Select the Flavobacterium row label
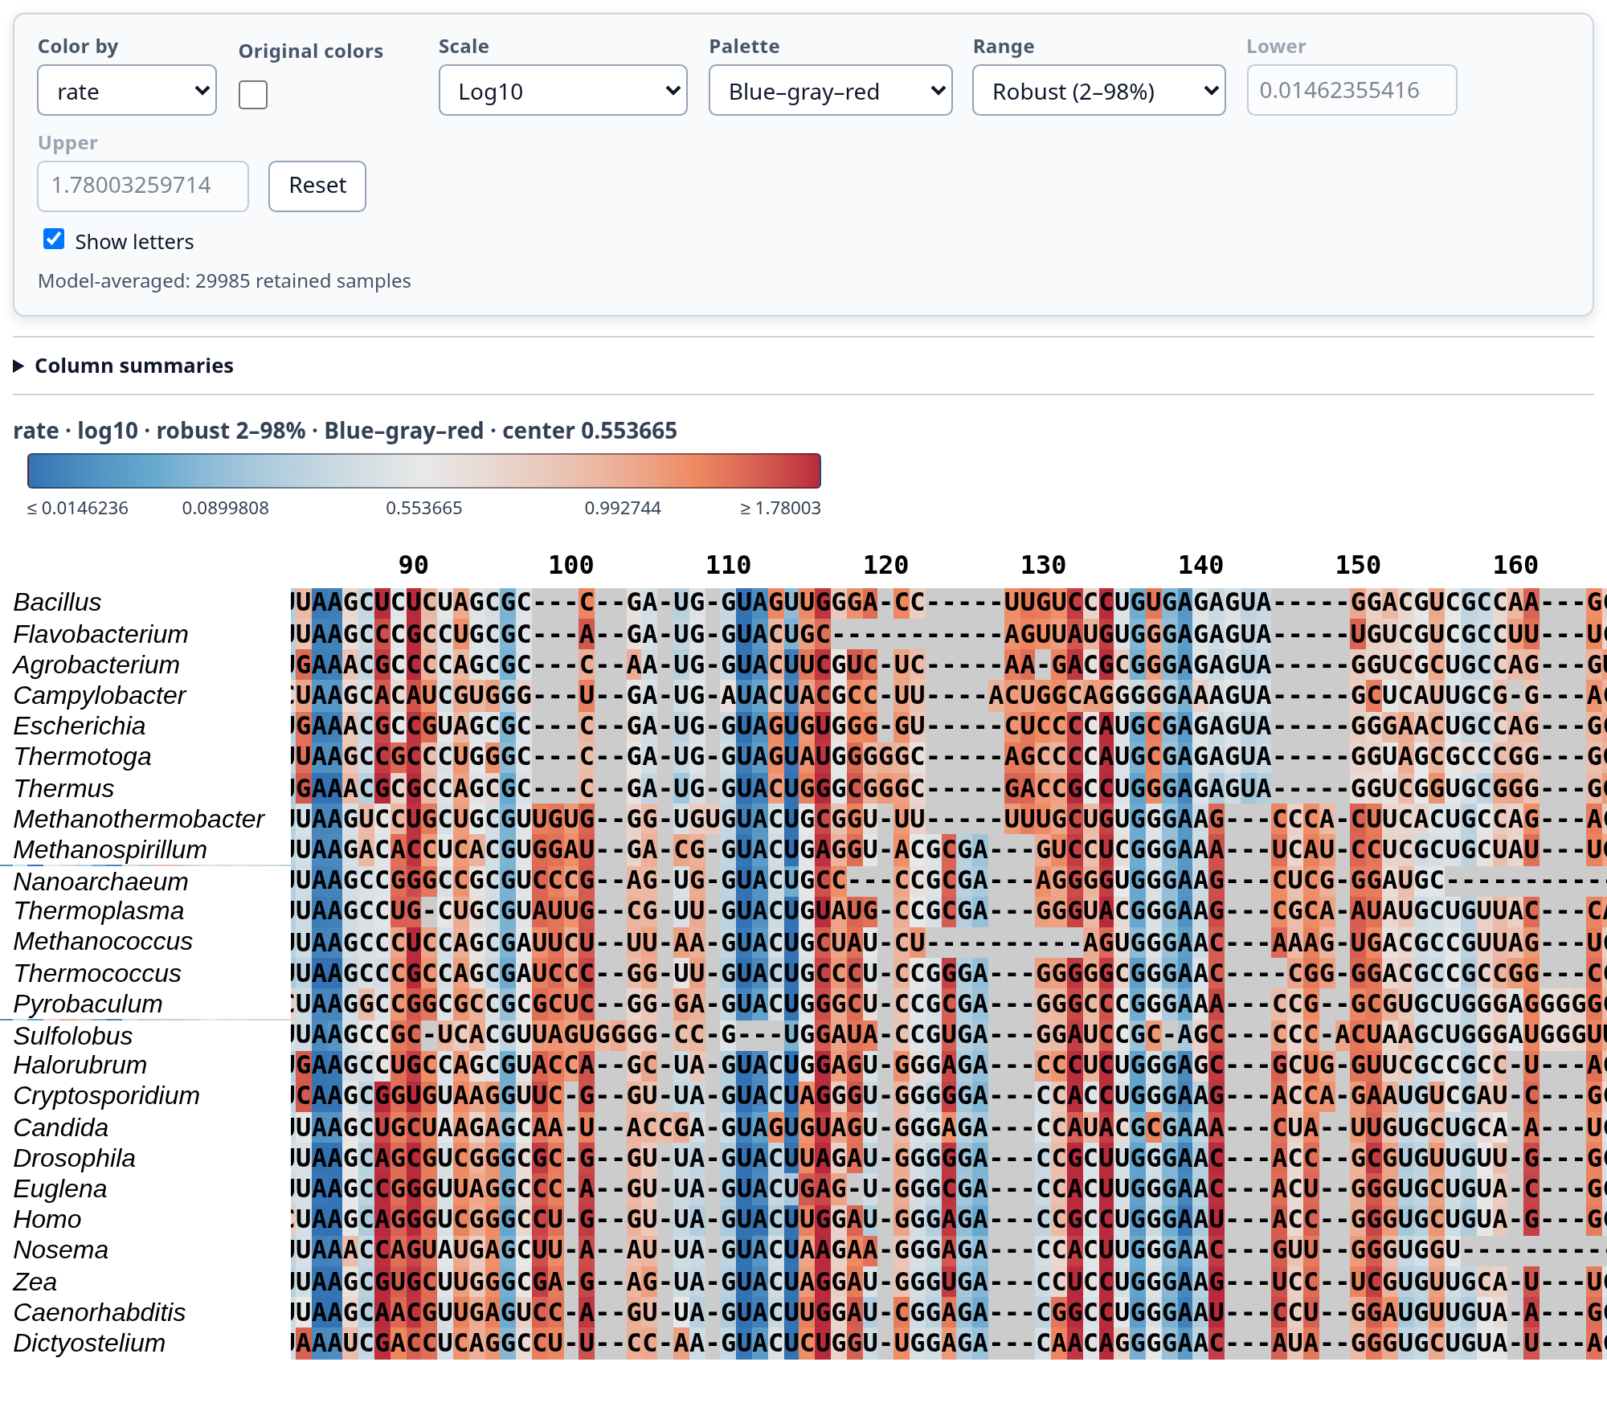This screenshot has height=1403, width=1607. coord(100,634)
